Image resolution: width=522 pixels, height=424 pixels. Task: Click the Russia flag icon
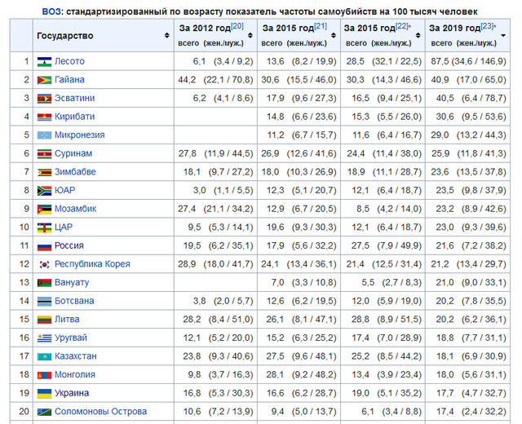click(x=44, y=246)
